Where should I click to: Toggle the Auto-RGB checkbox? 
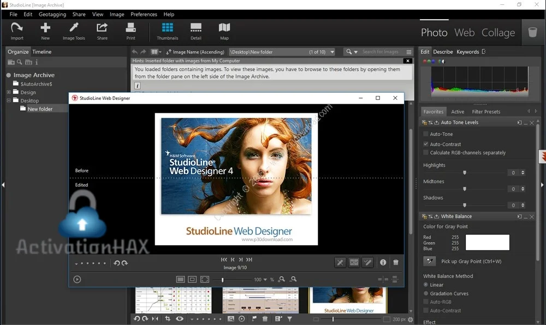(425, 302)
